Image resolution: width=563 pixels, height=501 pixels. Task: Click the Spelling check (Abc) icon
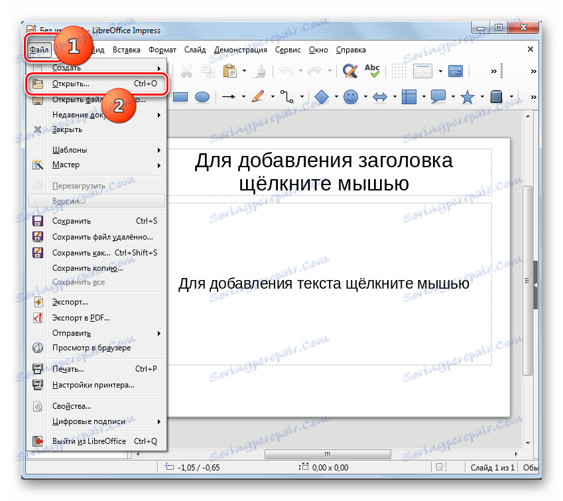click(x=371, y=70)
